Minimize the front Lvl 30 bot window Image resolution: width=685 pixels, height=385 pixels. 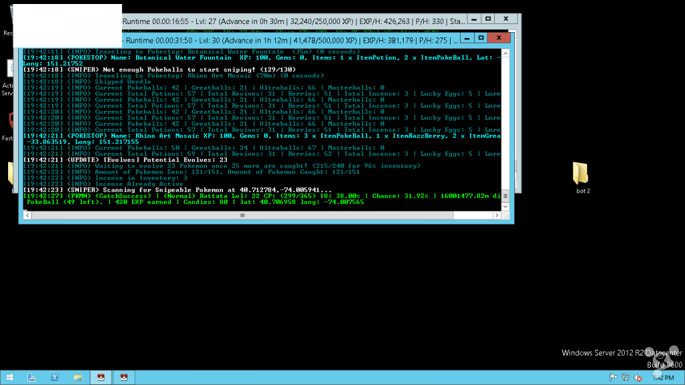pyautogui.click(x=467, y=38)
